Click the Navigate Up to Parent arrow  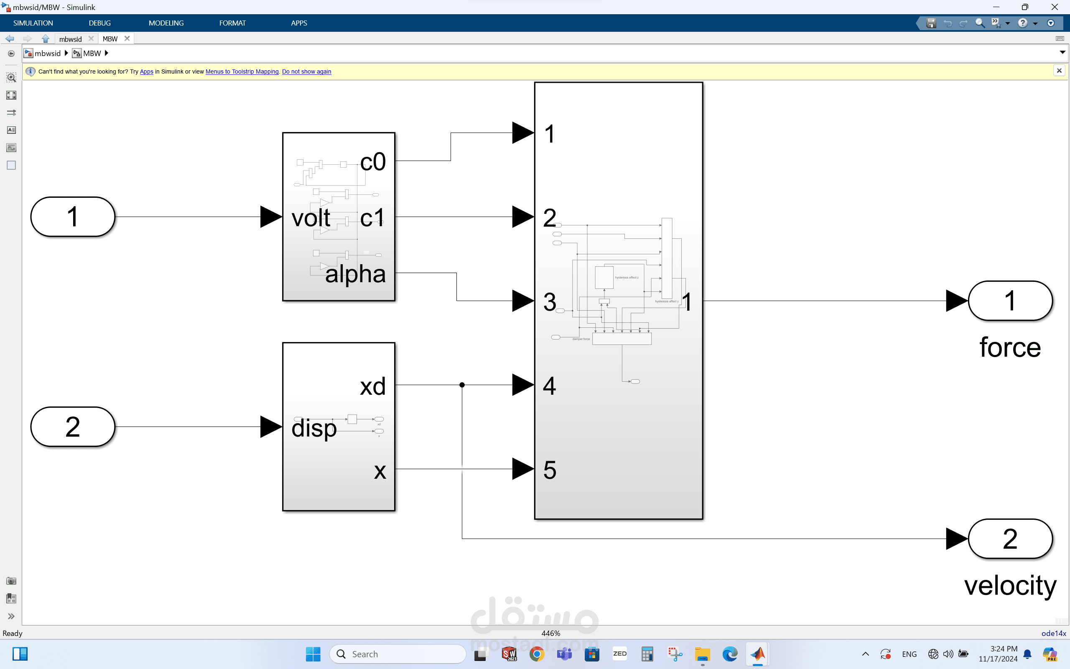45,39
